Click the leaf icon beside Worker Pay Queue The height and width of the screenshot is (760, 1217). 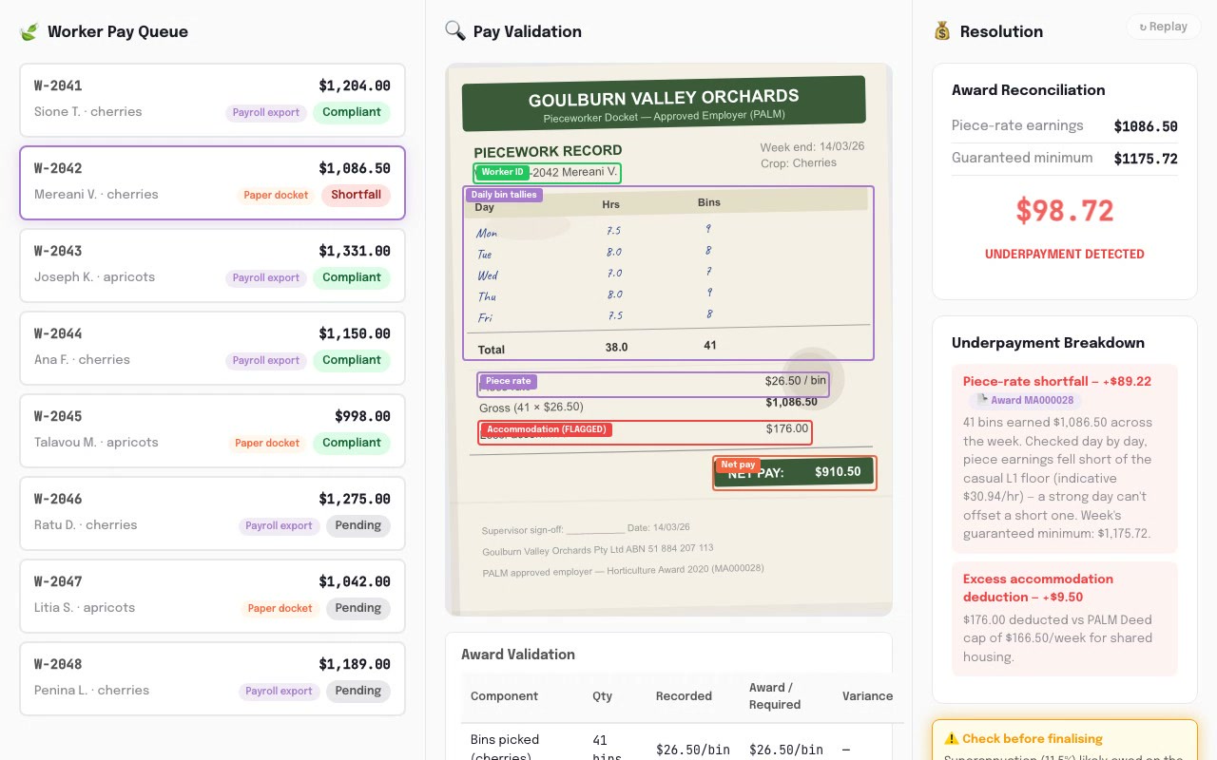[x=29, y=31]
